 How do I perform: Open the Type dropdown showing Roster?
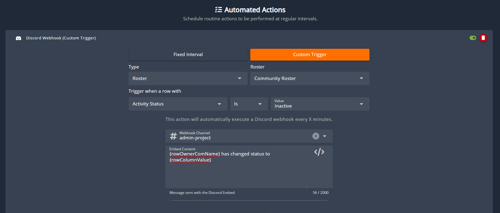point(188,78)
